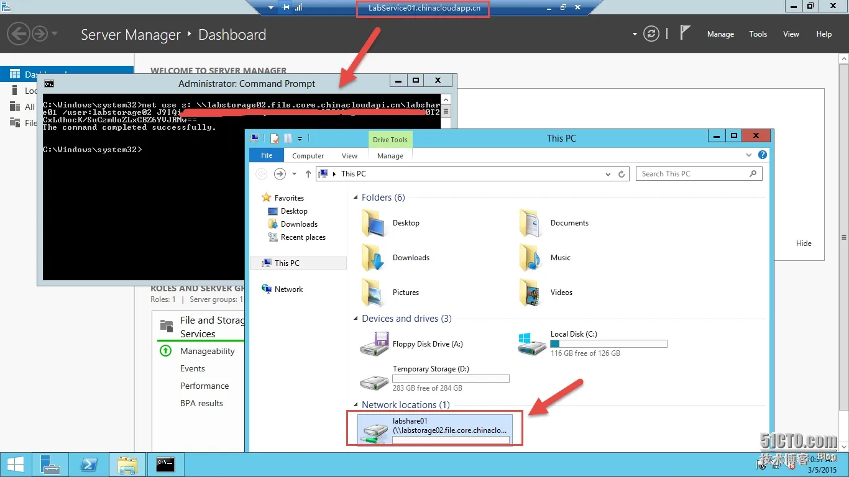Image resolution: width=849 pixels, height=477 pixels.
Task: Open File tab in This PC window
Action: coord(267,155)
